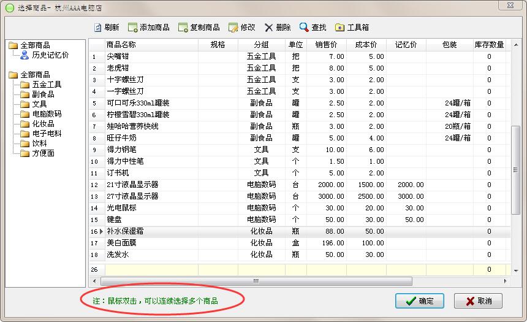
Task: Click the 20瓶/箱 packaging cell
Action: 450,126
